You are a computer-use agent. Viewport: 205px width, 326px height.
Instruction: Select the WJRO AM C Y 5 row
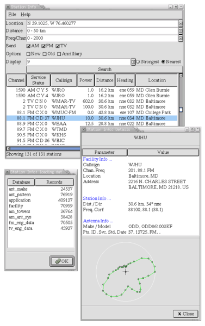[92, 90]
